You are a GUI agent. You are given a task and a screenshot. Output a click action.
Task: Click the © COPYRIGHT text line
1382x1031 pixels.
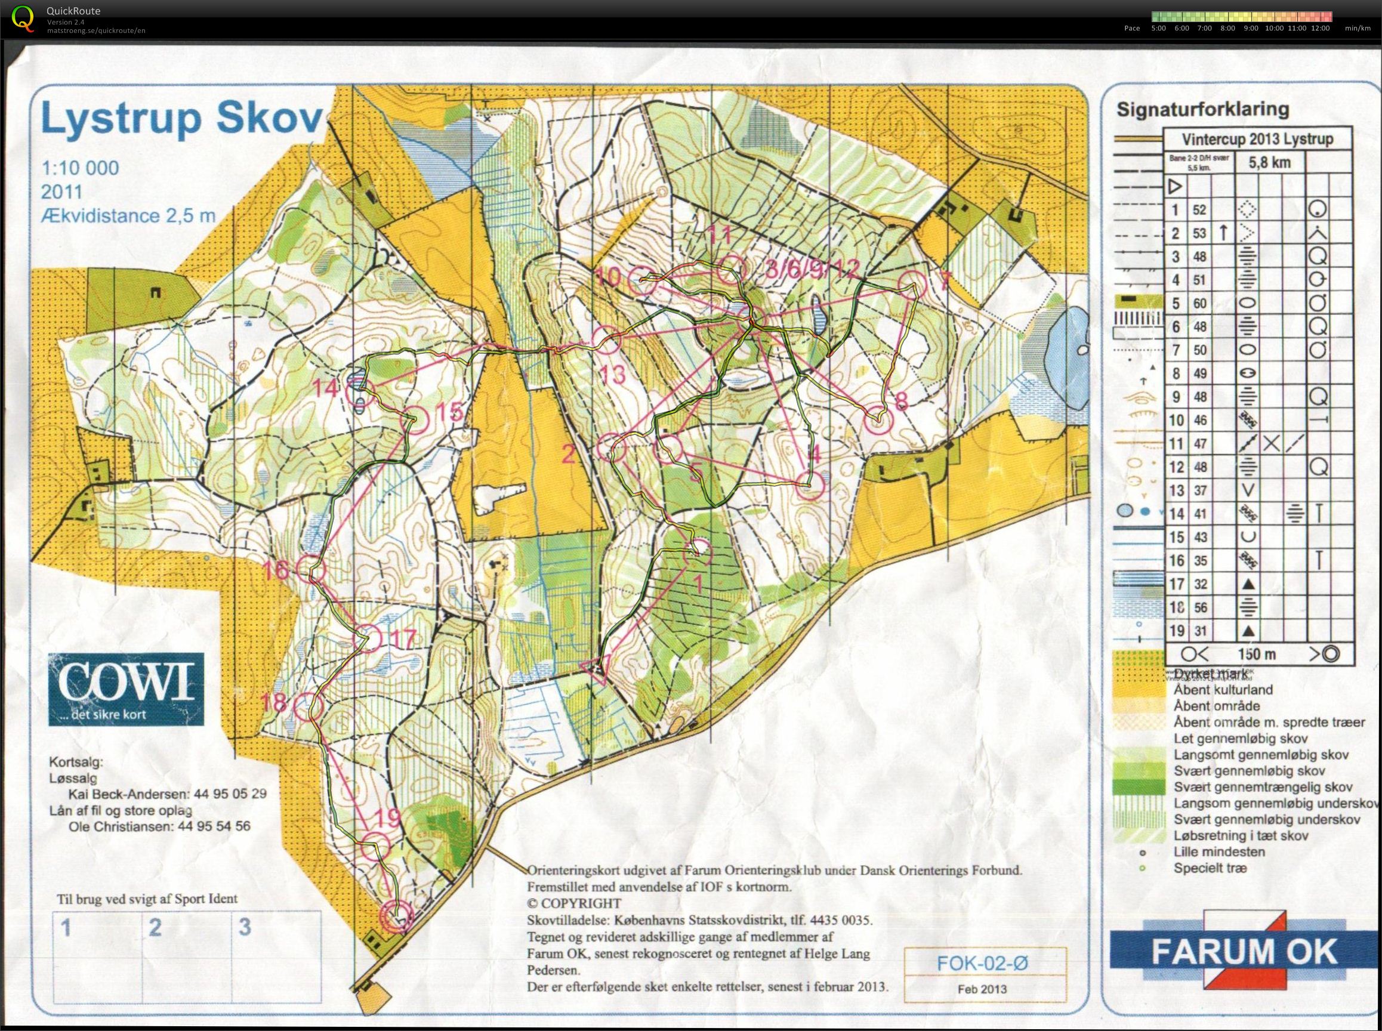click(574, 904)
